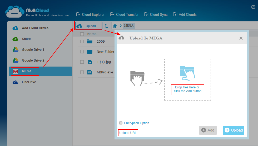Click the Cloud Explorer icon
The width and height of the screenshot is (258, 146).
point(78,14)
